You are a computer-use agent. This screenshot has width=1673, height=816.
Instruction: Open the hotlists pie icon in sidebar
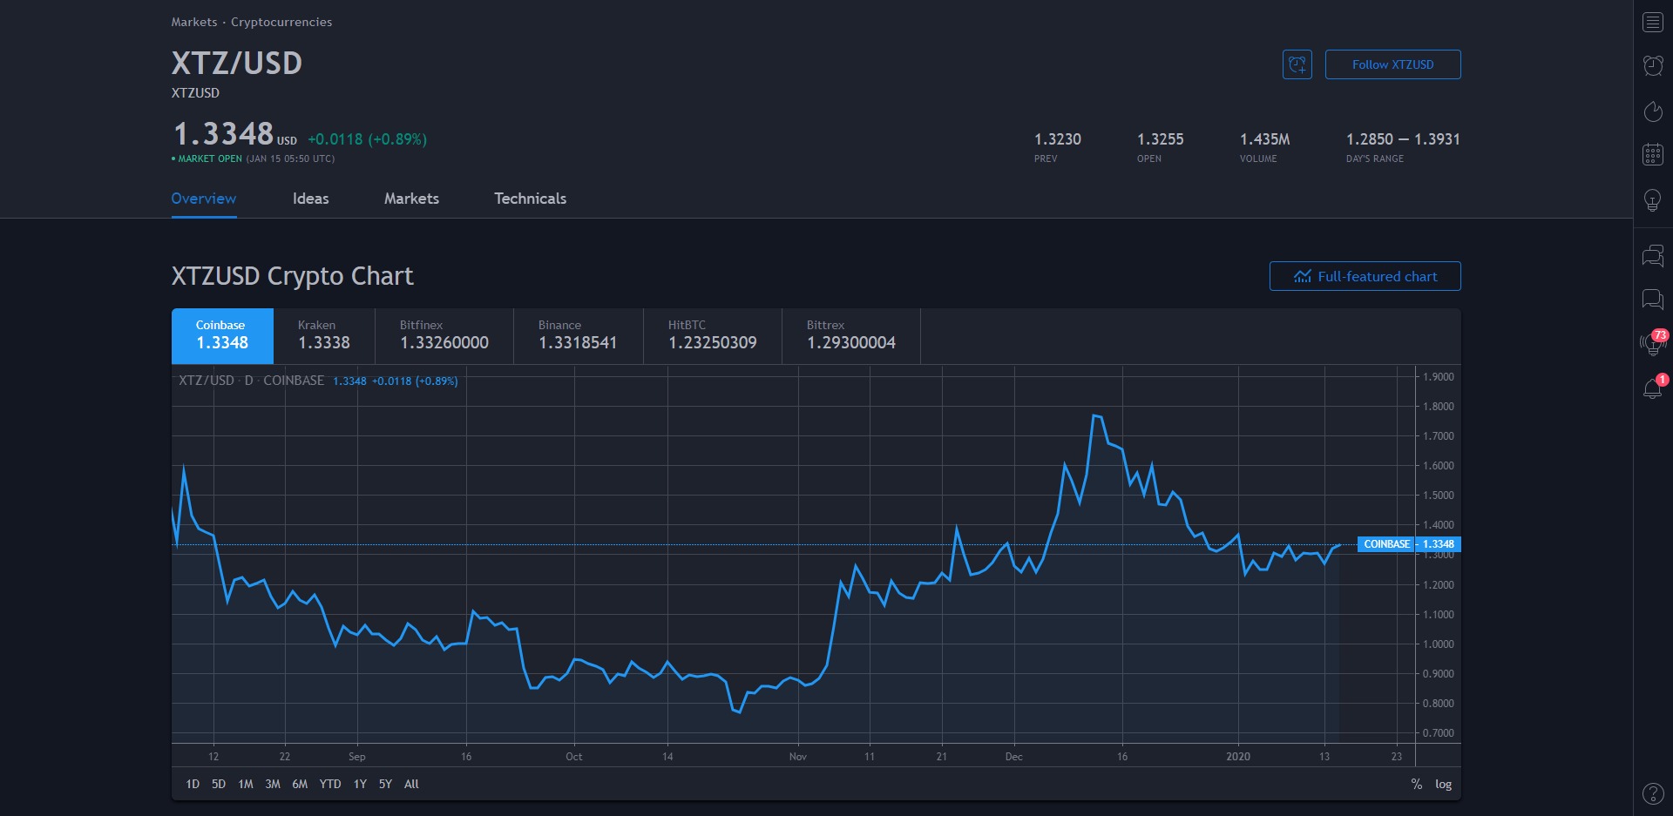1653,111
